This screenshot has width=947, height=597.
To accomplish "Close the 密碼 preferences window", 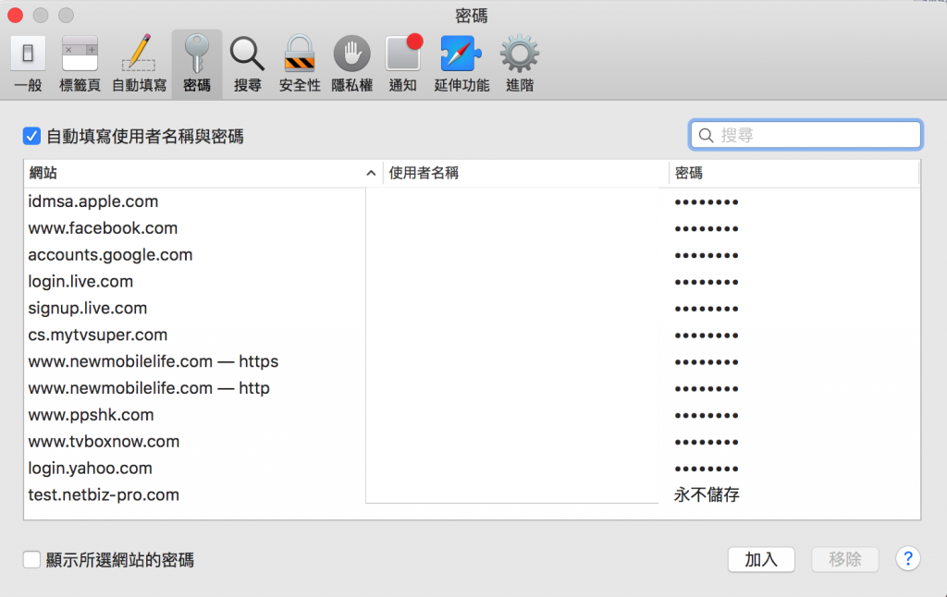I will point(15,15).
